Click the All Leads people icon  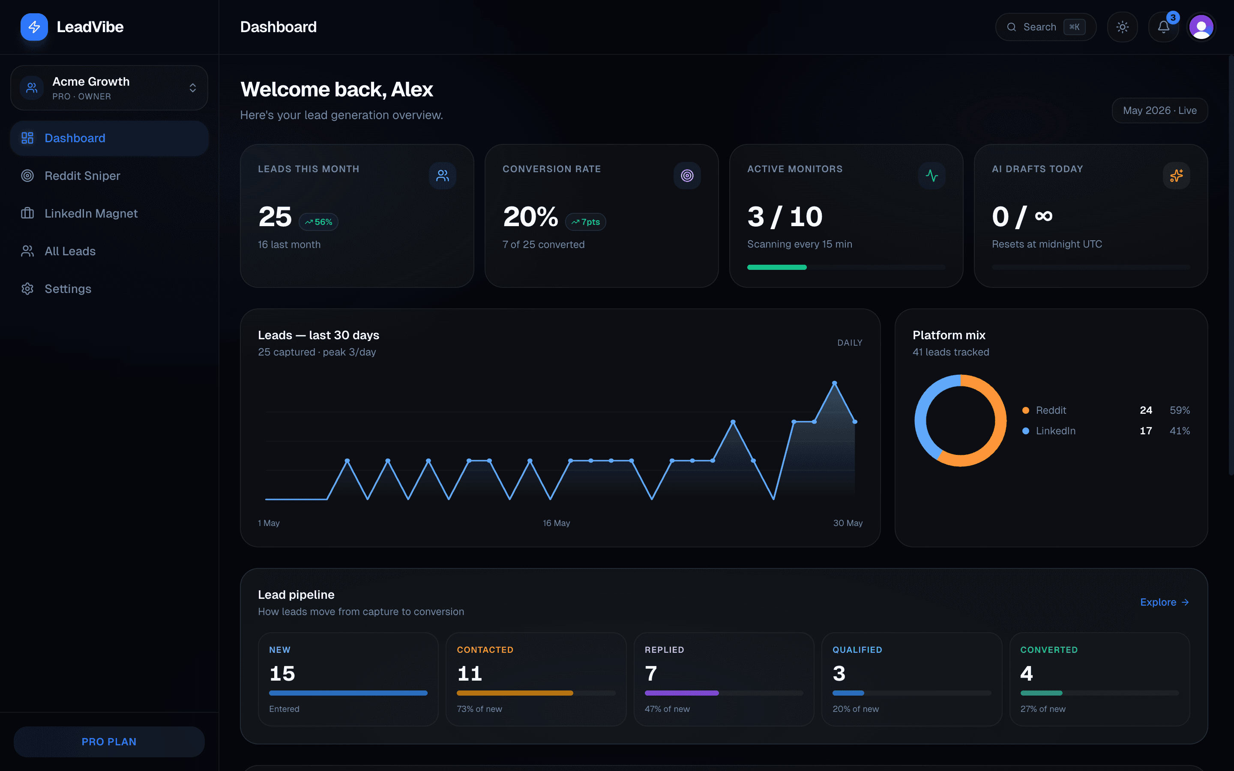pyautogui.click(x=27, y=251)
